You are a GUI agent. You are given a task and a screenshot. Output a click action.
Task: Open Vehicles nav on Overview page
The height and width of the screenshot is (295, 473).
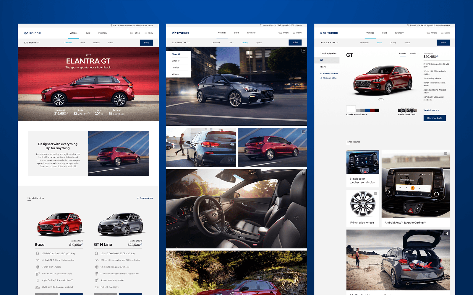click(x=74, y=33)
